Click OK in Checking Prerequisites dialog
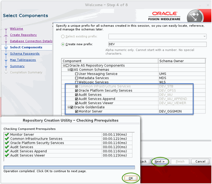The height and width of the screenshot is (184, 212). pos(131,178)
